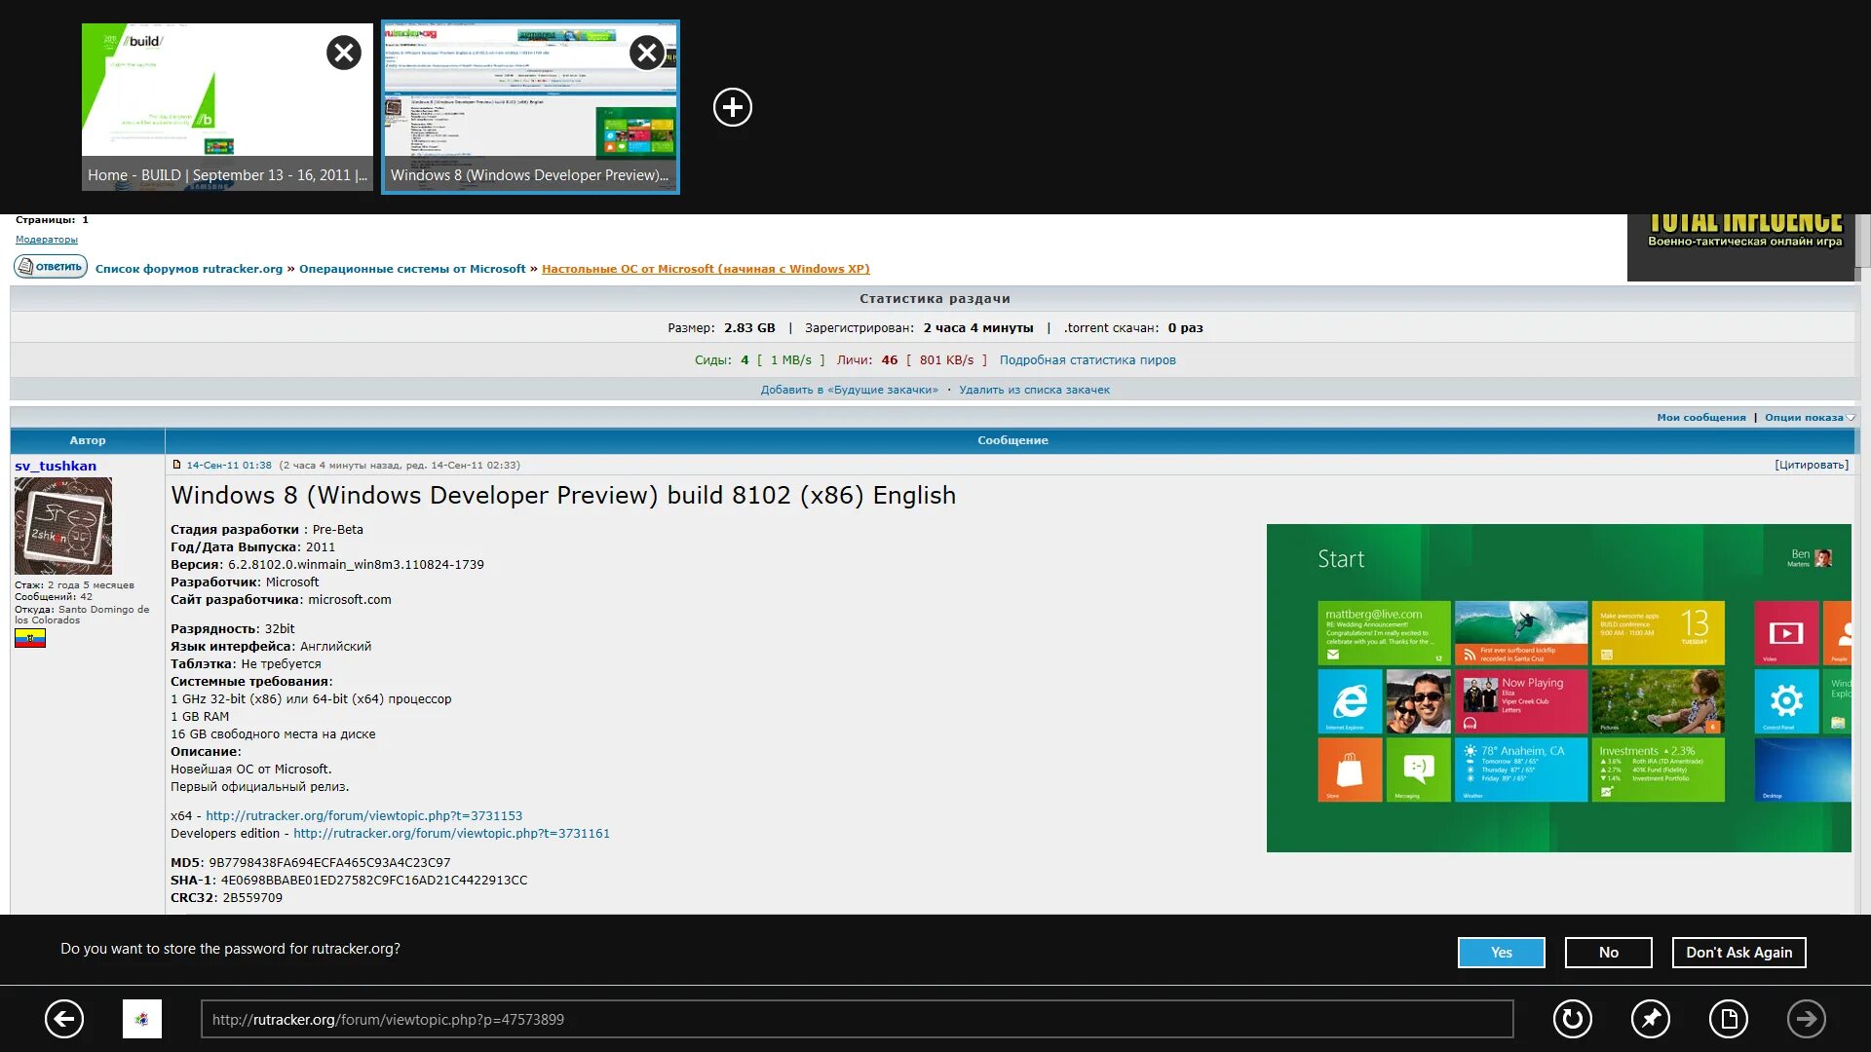Switch to Windows 8 (Windows Developer Preview) tab
This screenshot has width=1871, height=1052.
pyautogui.click(x=530, y=106)
